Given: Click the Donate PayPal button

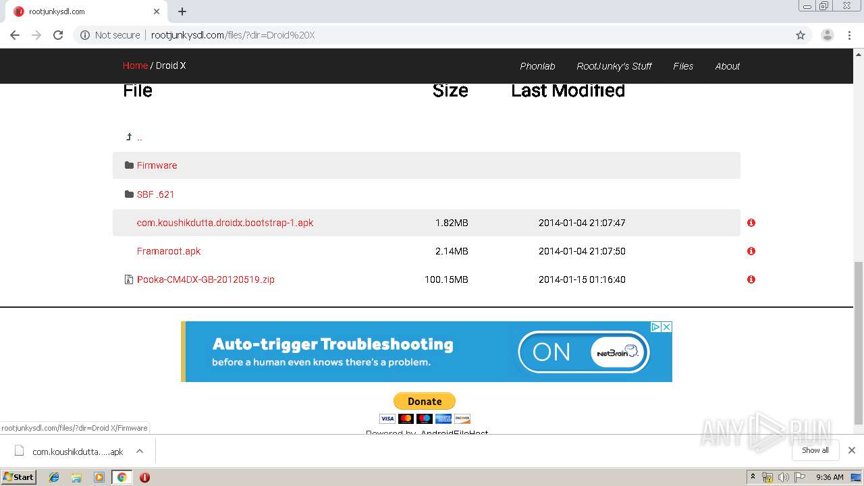Looking at the screenshot, I should coord(425,401).
